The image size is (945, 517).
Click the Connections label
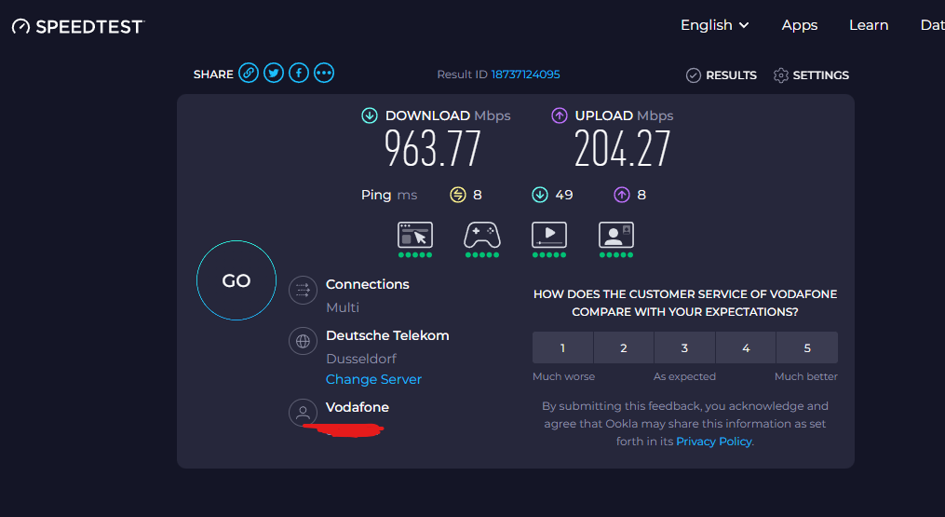(368, 284)
